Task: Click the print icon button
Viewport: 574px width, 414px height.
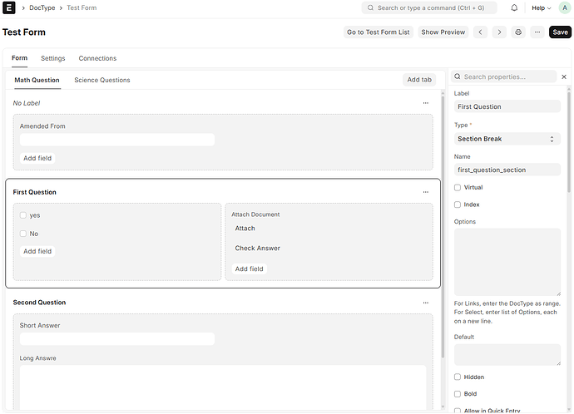Action: pos(518,32)
